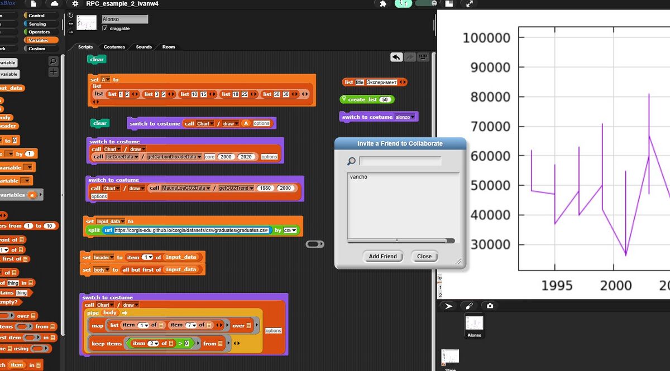Click the Close button in dialog
Viewport: 670px width, 371px height.
click(424, 257)
